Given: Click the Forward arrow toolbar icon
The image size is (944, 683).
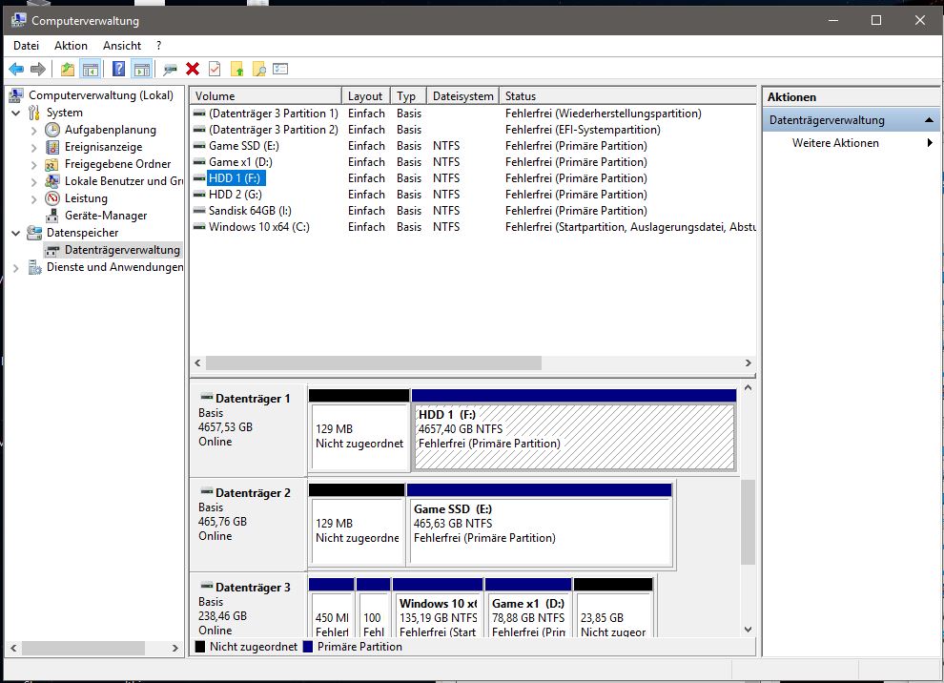Looking at the screenshot, I should 38,70.
